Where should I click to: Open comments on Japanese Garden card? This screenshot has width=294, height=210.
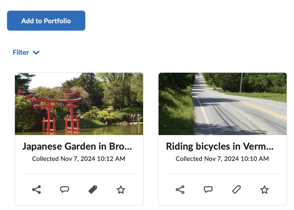pos(65,189)
